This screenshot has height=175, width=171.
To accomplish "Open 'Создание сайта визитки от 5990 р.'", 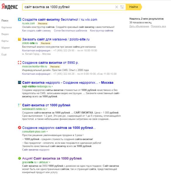I will click(50, 63).
